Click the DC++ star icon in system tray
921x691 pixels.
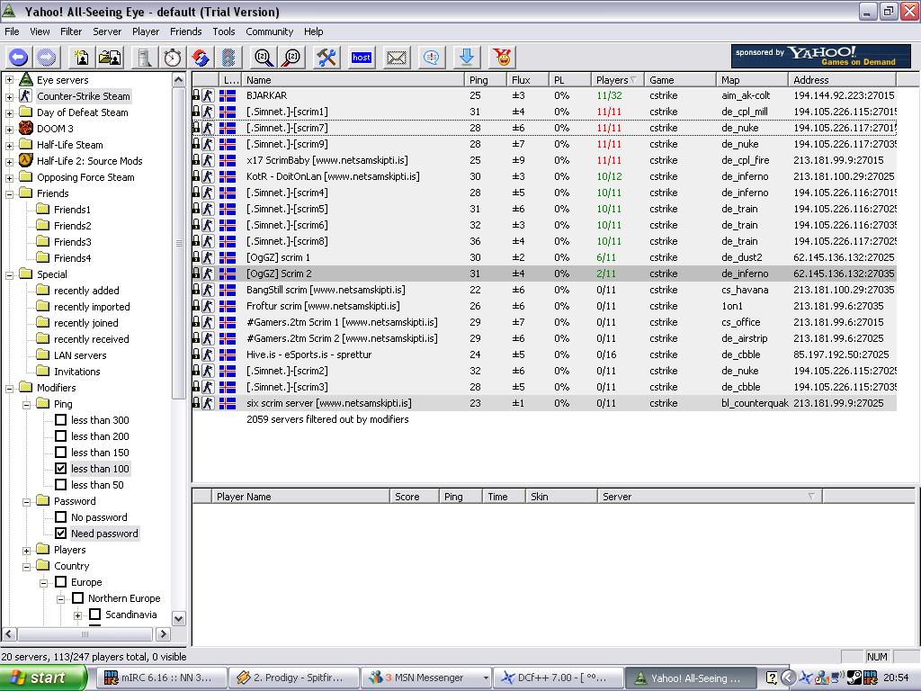(805, 678)
